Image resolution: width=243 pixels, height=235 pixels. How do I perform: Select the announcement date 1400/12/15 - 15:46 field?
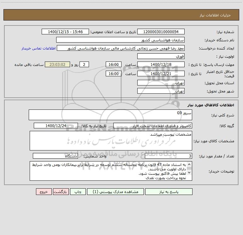click(65, 32)
